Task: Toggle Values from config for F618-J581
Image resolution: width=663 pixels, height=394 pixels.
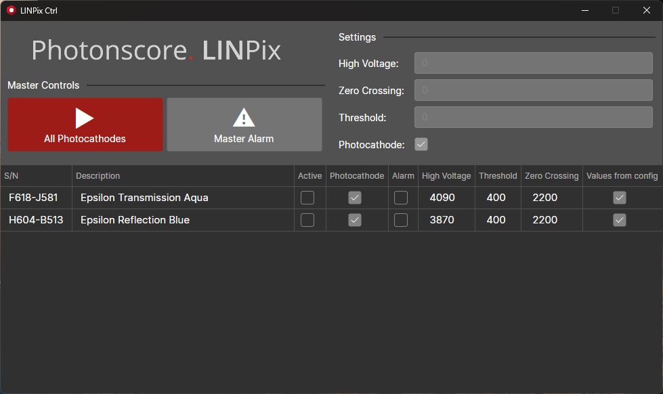Action: (x=620, y=198)
